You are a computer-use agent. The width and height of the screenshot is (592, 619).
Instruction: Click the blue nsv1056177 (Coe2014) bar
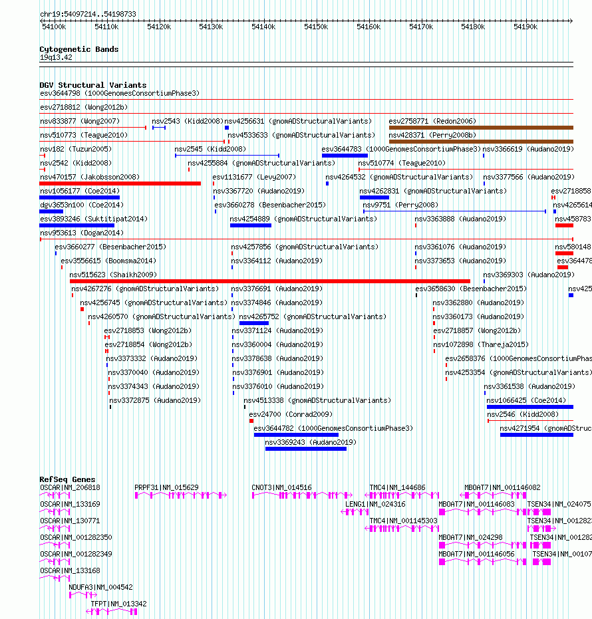[x=79, y=197]
